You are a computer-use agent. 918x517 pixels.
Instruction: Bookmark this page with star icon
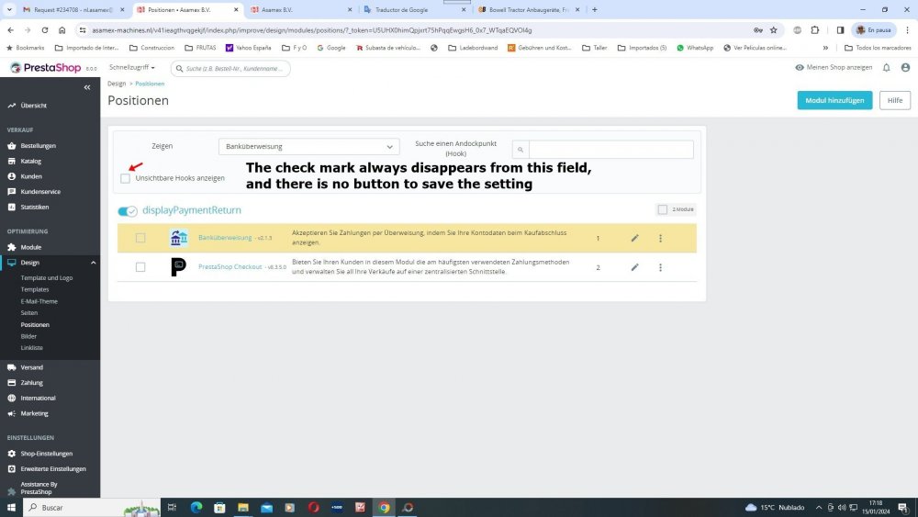pos(773,30)
